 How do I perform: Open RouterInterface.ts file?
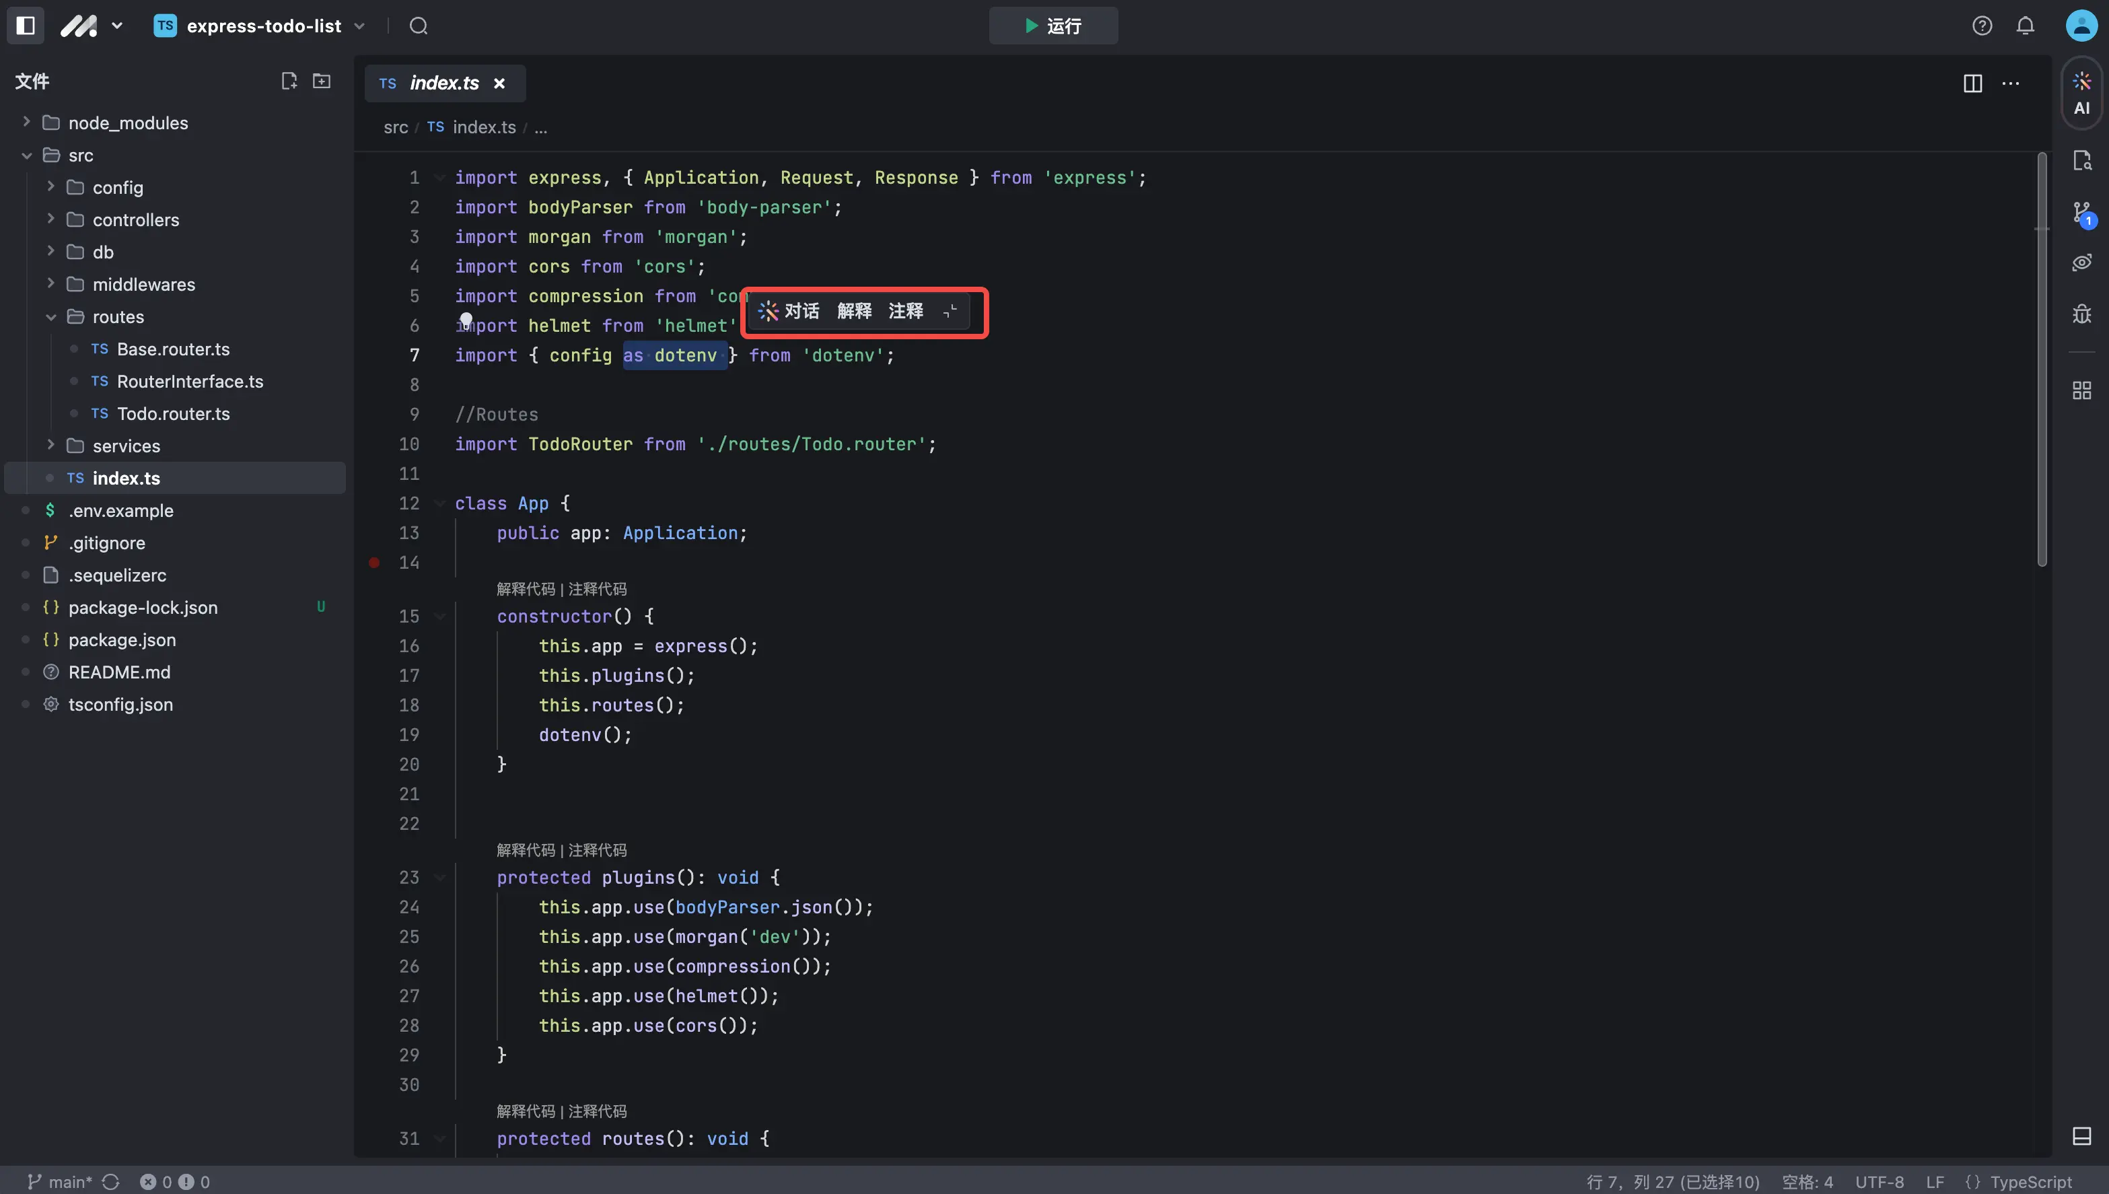point(174,382)
